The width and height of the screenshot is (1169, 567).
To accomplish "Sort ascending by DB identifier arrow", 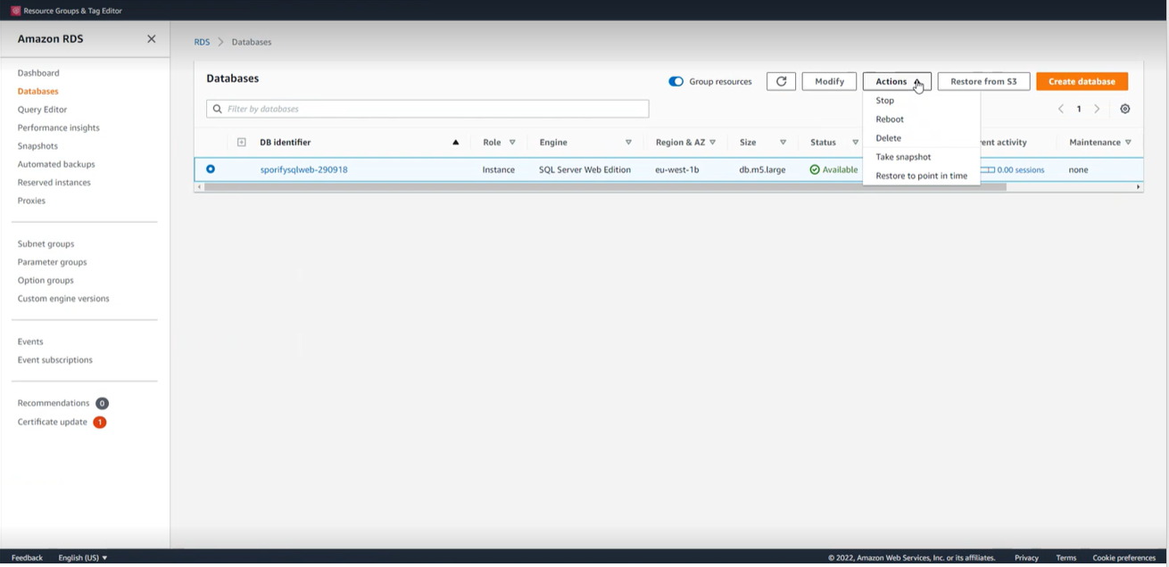I will click(x=455, y=143).
